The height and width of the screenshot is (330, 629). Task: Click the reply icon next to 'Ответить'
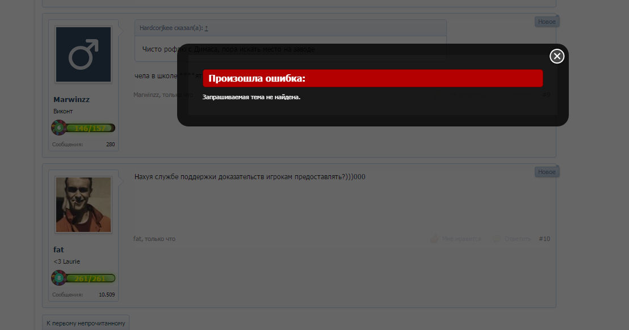(x=496, y=239)
